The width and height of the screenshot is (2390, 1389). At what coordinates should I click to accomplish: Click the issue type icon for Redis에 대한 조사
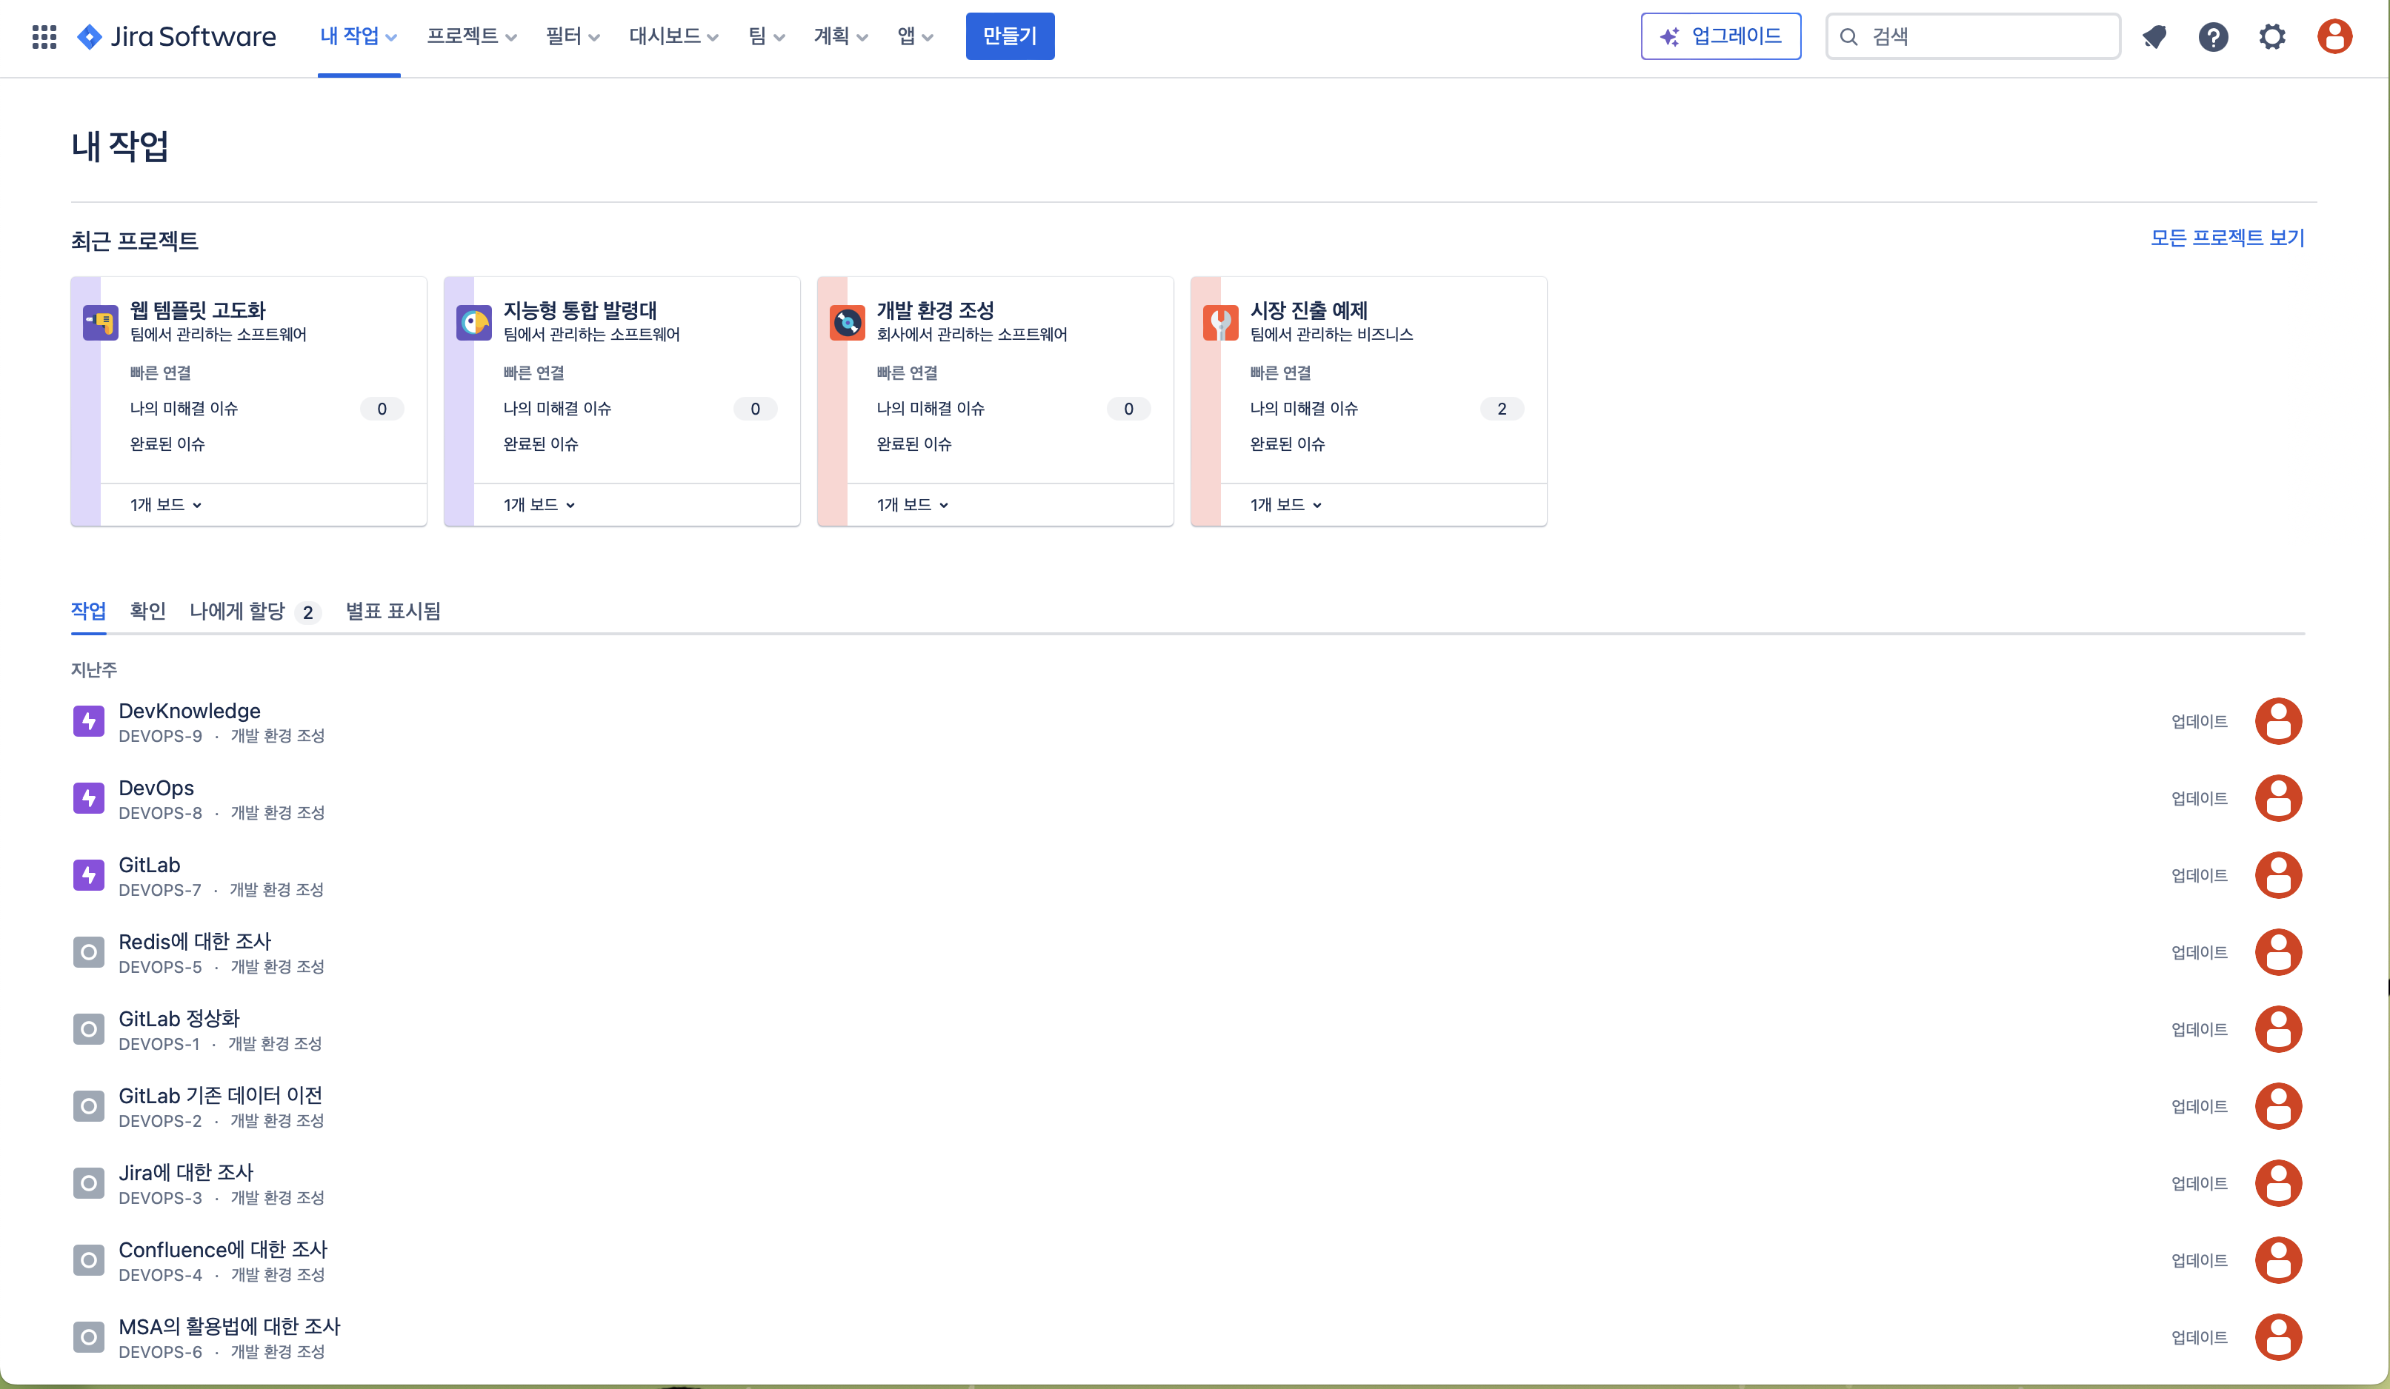[x=89, y=952]
